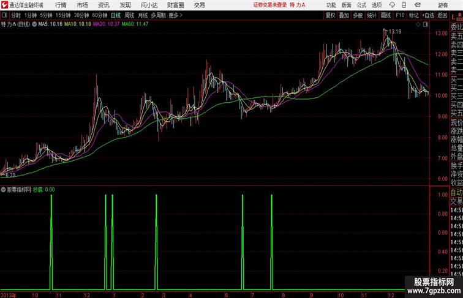Click the 标记 button

(413, 15)
